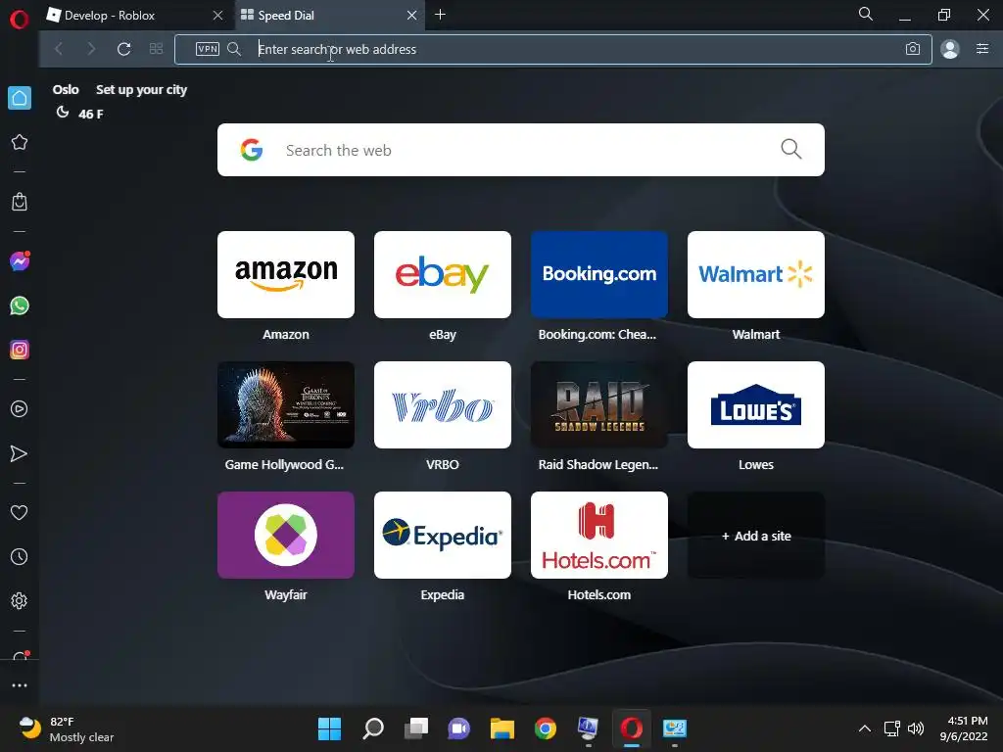Open the Amazon speed dial tile
This screenshot has width=1003, height=752.
[286, 274]
